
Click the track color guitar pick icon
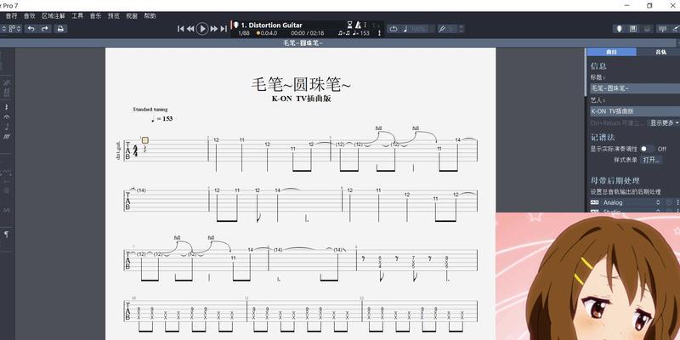236,25
